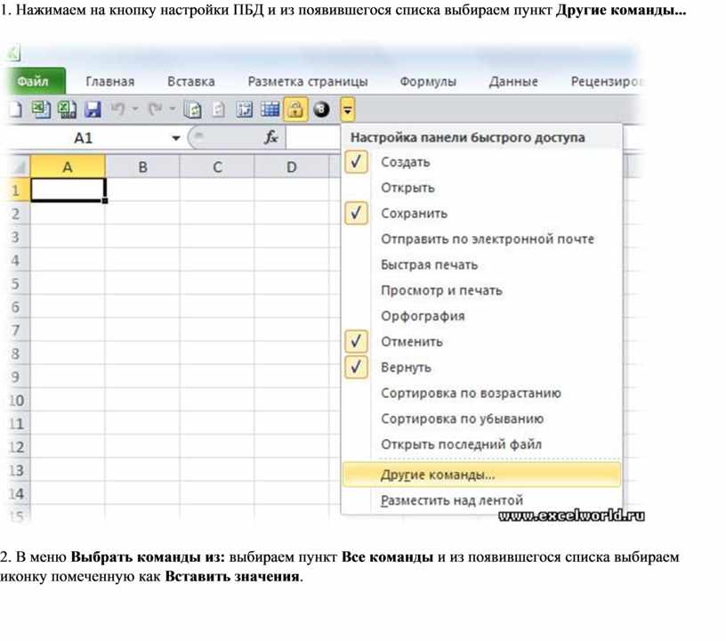Switch to the Главная tab
The width and height of the screenshot is (726, 641).
(x=110, y=82)
